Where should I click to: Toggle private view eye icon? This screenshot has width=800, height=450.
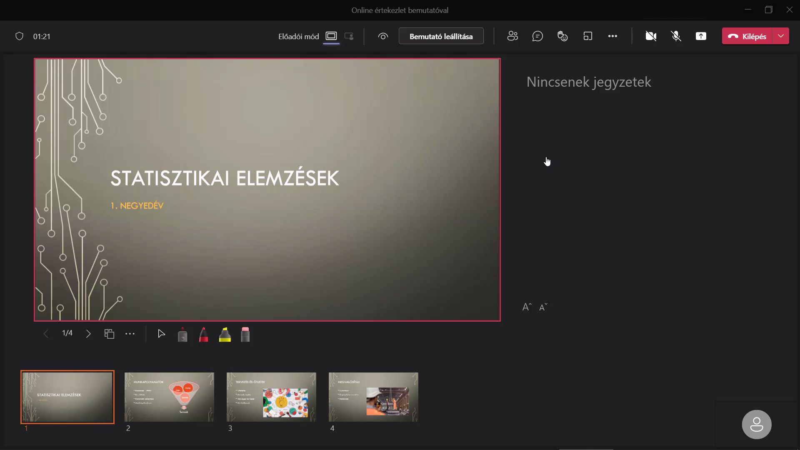[383, 36]
